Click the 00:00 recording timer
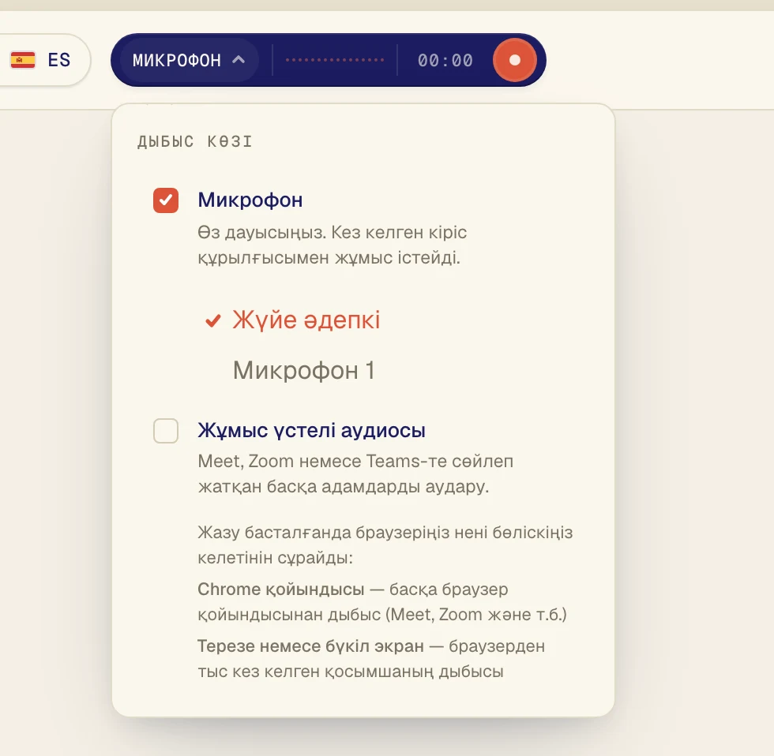The height and width of the screenshot is (756, 774). coord(445,60)
